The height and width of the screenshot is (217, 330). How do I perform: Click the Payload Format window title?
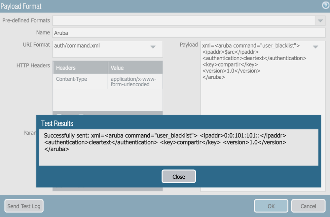point(21,6)
